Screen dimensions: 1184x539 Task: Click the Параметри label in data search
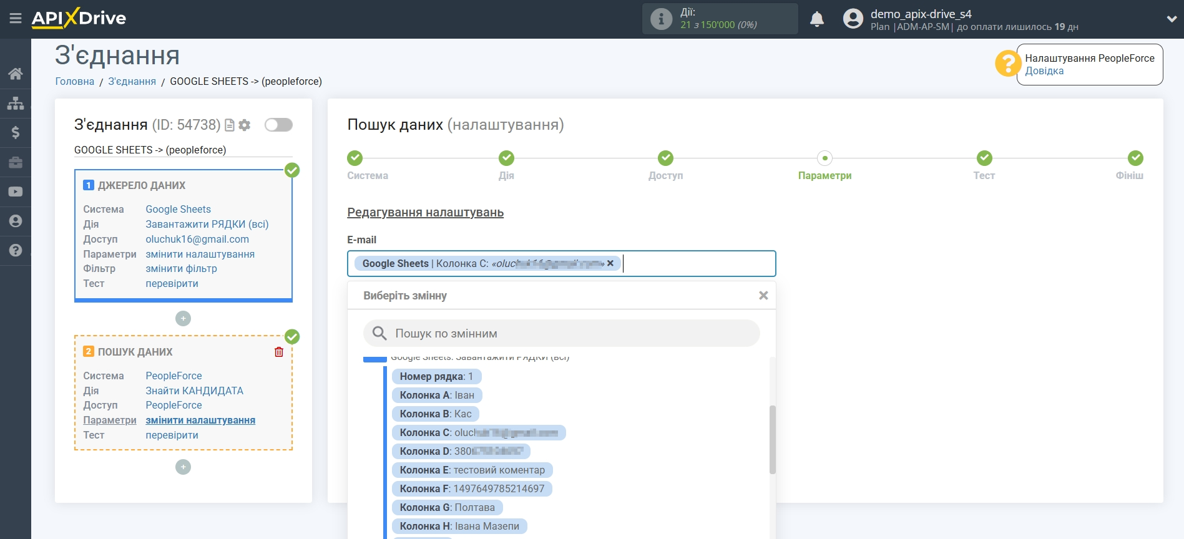pos(110,420)
